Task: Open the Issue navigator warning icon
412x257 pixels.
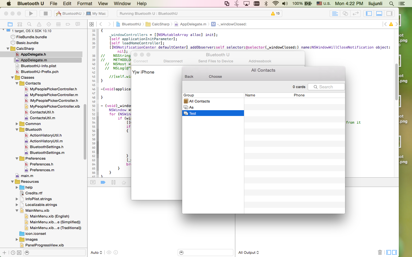Action: pos(39,24)
